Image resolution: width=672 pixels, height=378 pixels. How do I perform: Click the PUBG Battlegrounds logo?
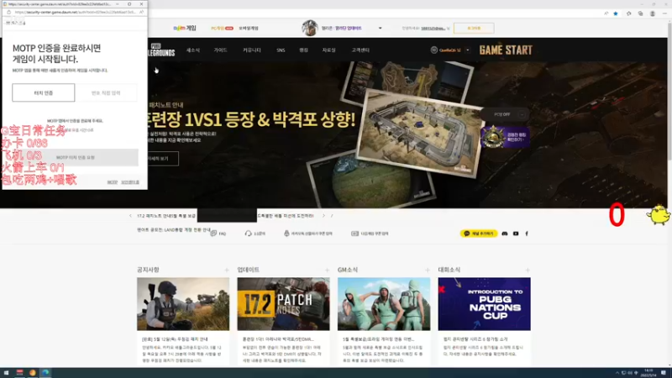161,50
